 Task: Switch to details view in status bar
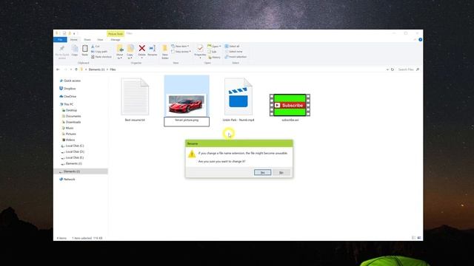[x=413, y=238]
